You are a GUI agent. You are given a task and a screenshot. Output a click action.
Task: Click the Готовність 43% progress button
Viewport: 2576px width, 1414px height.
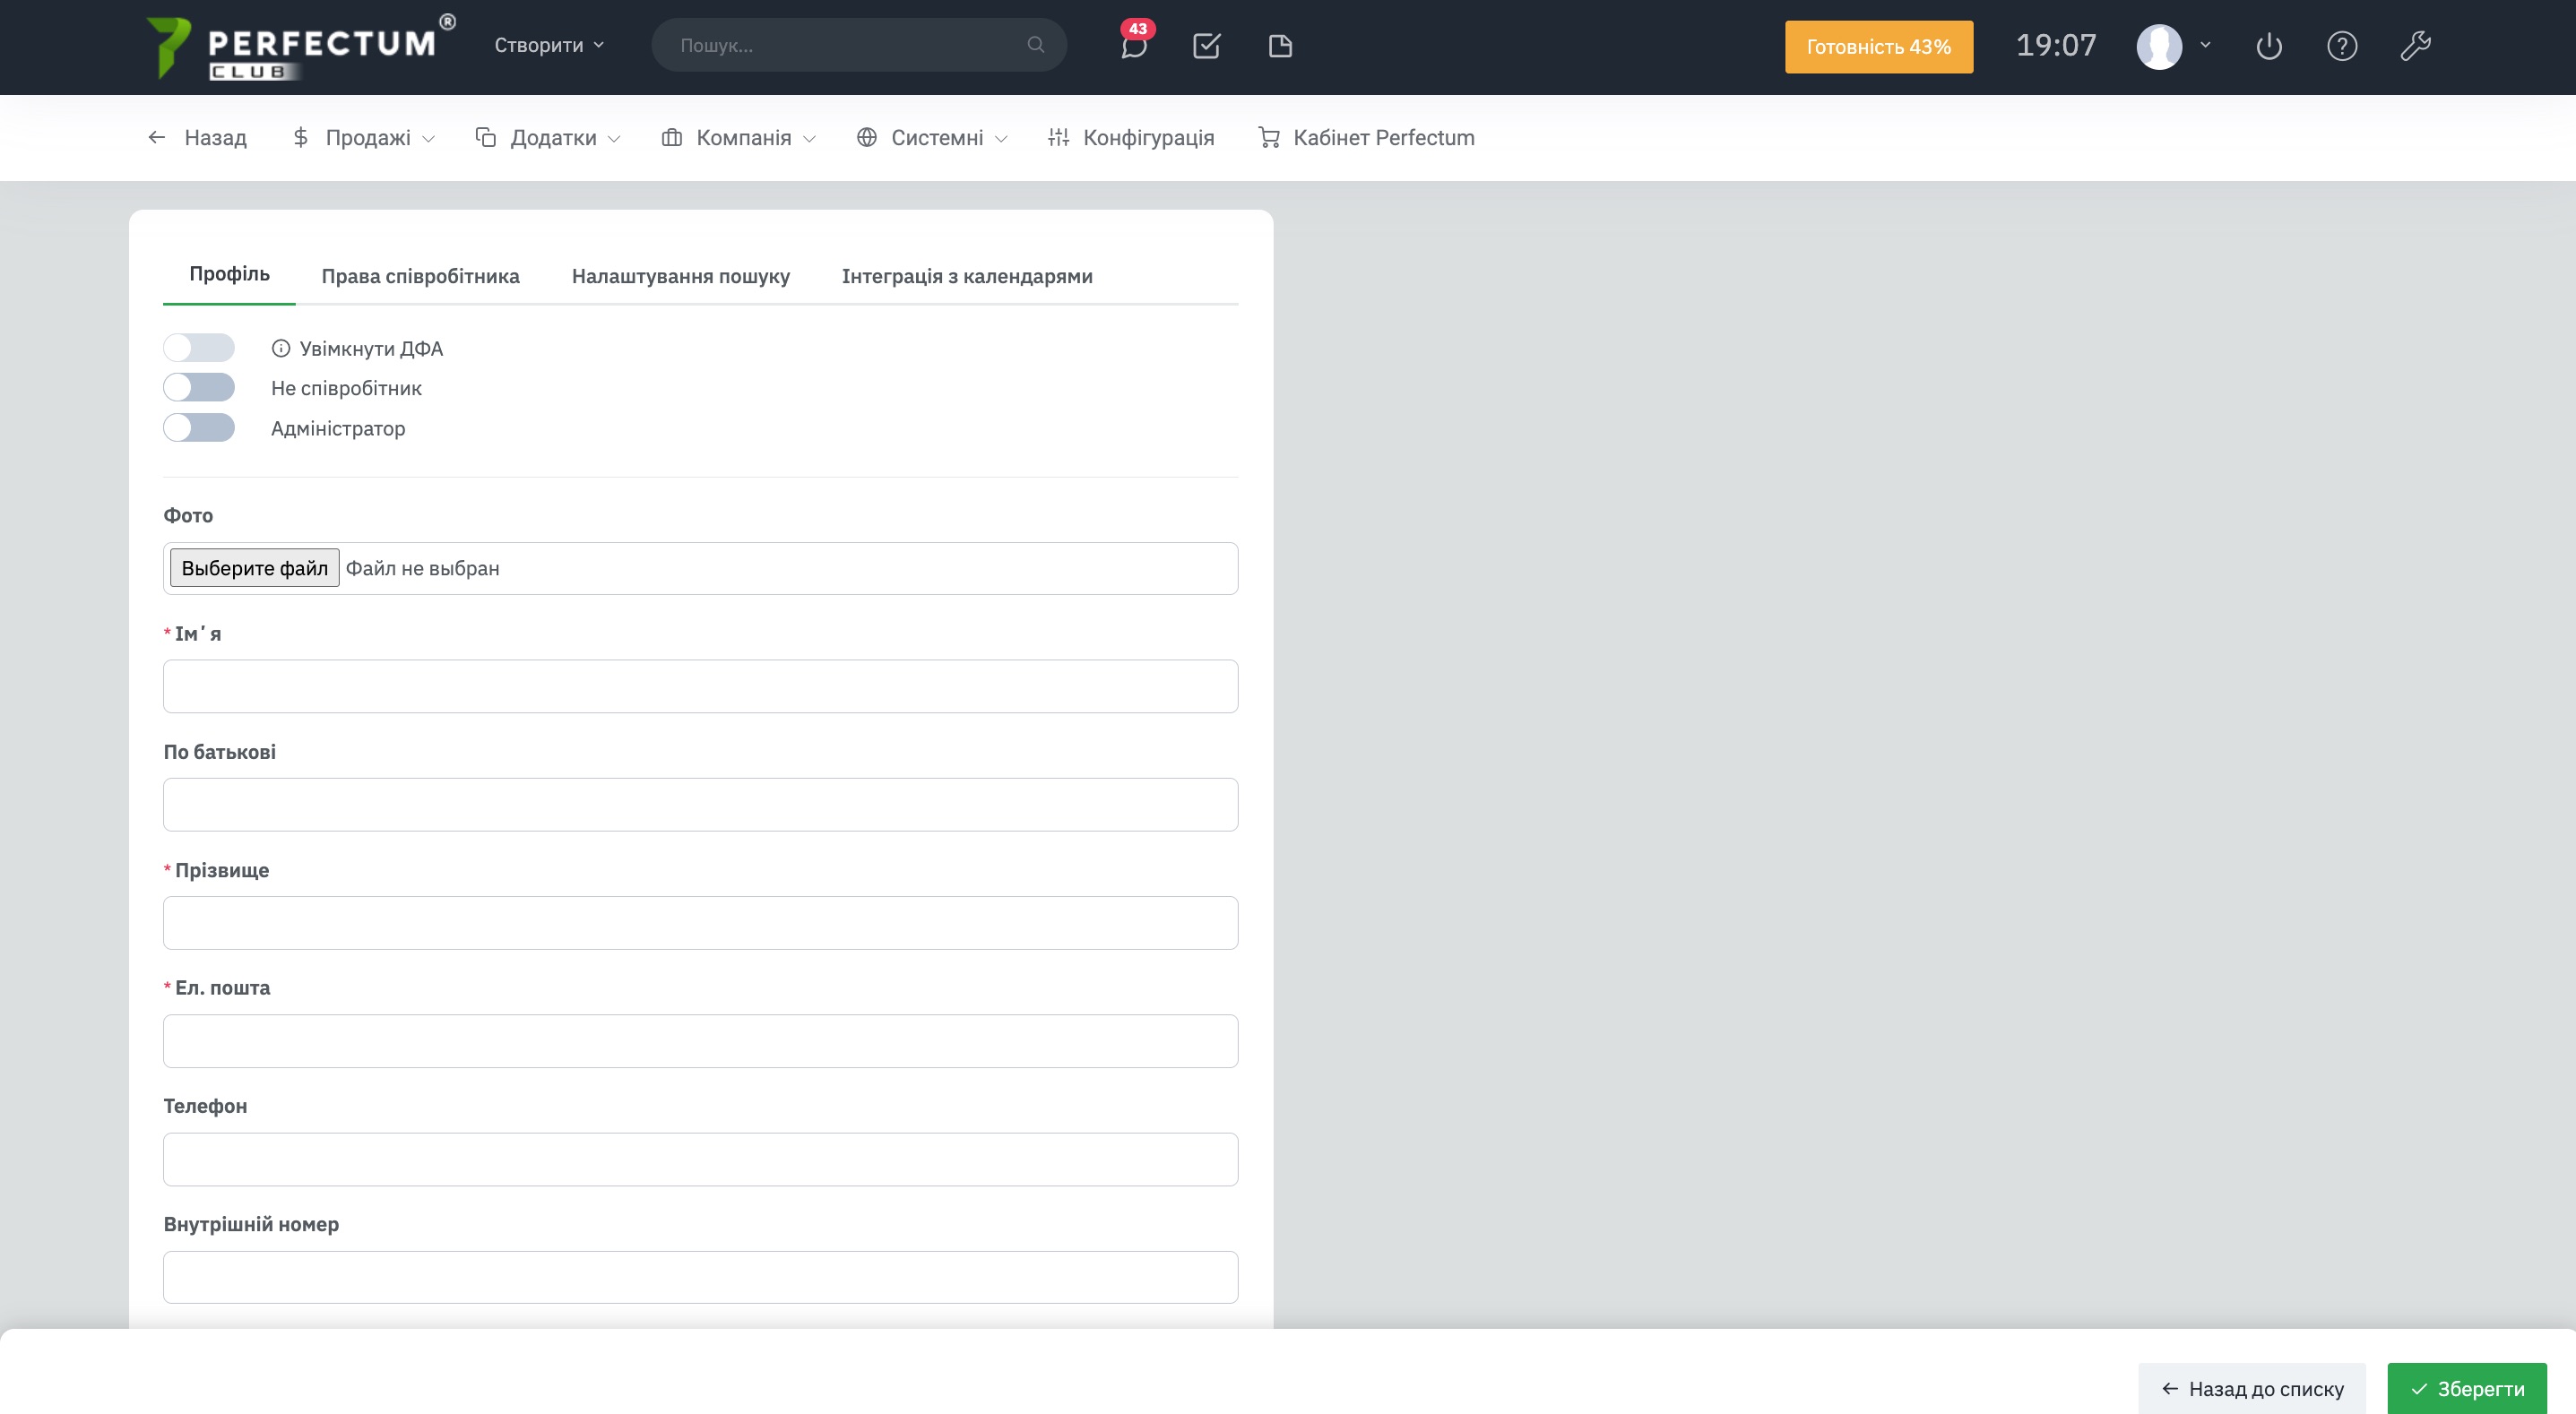1878,47
